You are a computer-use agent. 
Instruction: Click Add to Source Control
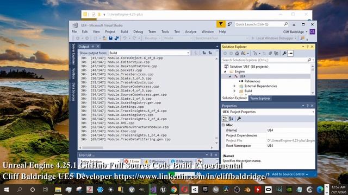pyautogui.click(x=288, y=174)
